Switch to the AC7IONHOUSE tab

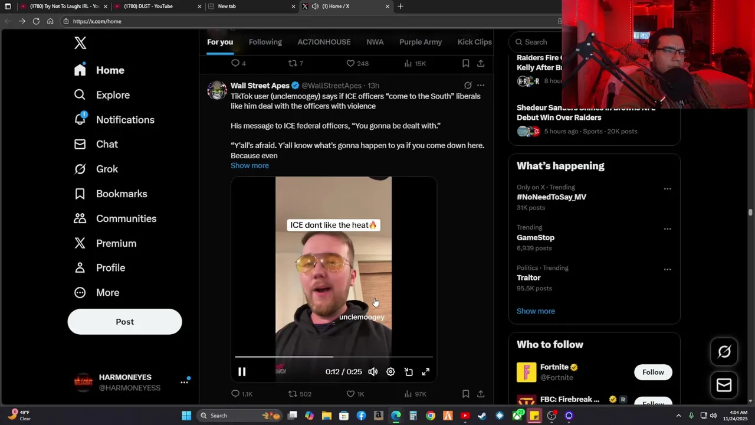(324, 42)
